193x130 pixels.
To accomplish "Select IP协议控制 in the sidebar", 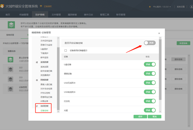I will coord(45,93).
